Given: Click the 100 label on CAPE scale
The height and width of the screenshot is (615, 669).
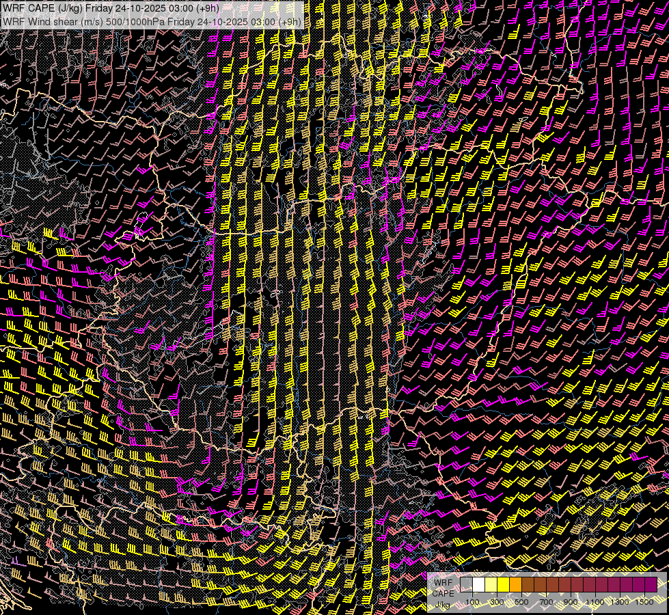Looking at the screenshot, I should point(472,602).
